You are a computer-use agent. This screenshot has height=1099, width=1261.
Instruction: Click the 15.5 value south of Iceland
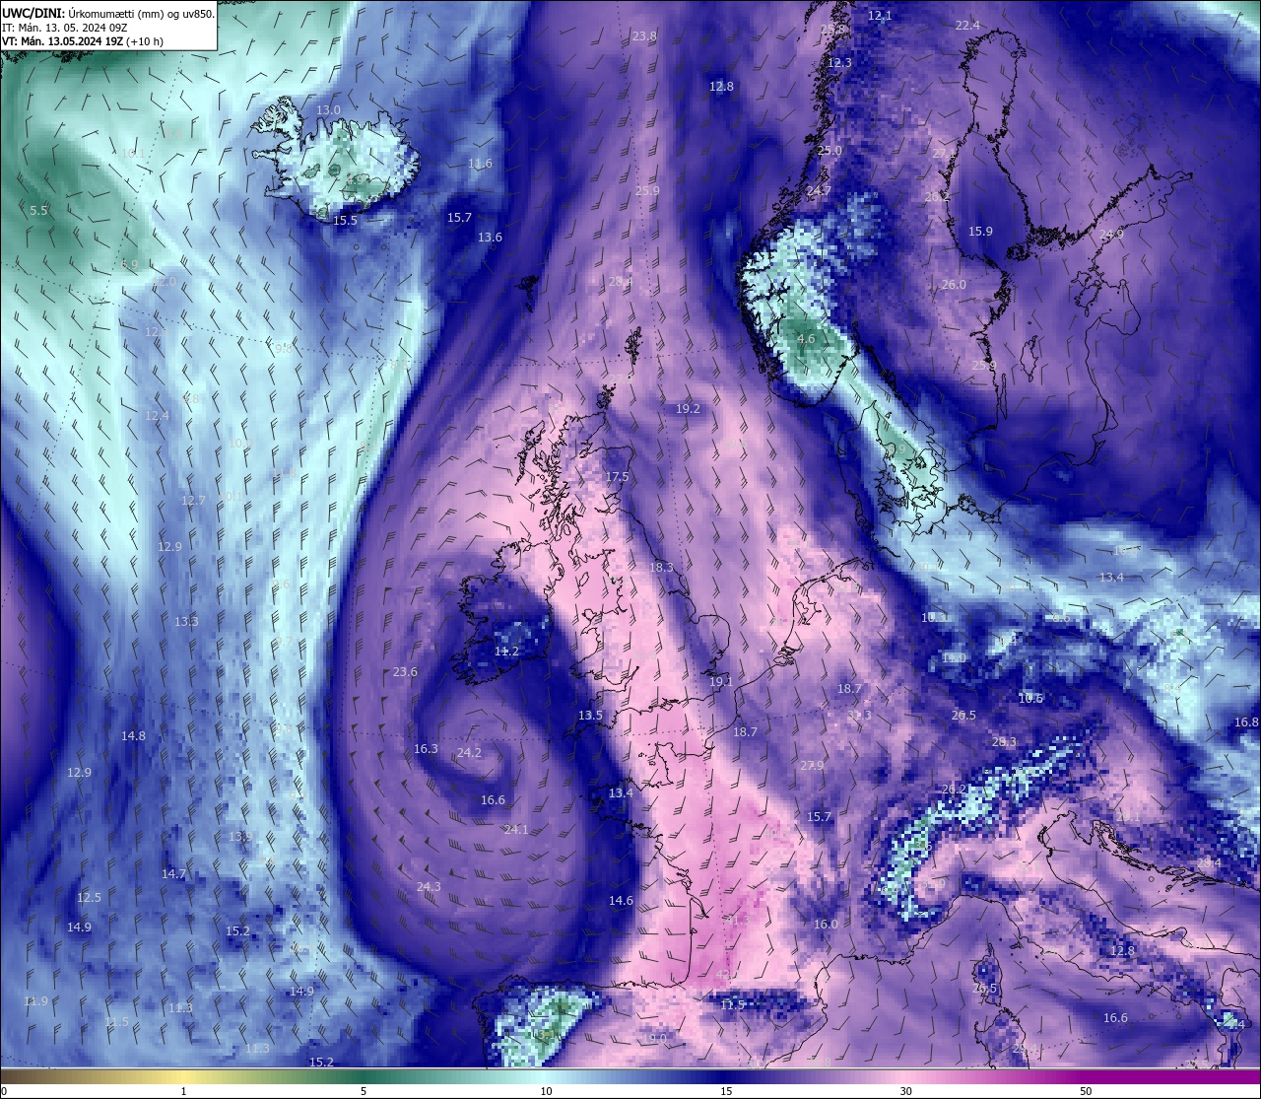coord(345,221)
